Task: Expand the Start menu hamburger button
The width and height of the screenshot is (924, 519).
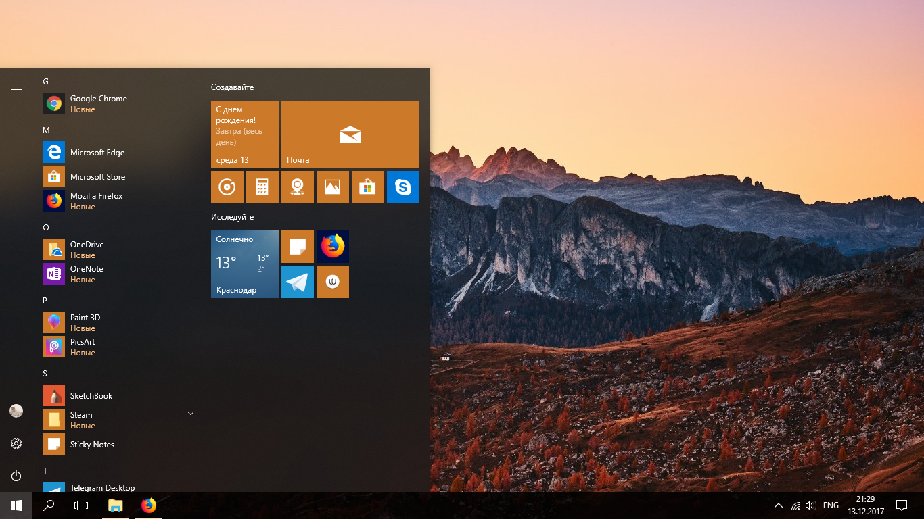Action: [16, 86]
